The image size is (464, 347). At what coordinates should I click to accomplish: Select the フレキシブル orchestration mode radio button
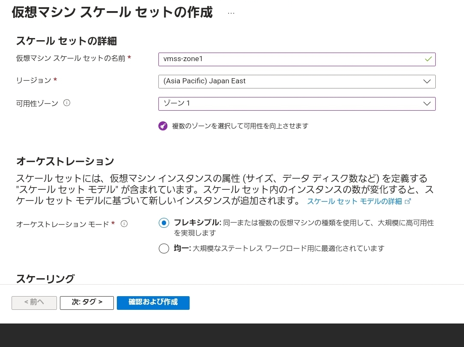coord(164,223)
